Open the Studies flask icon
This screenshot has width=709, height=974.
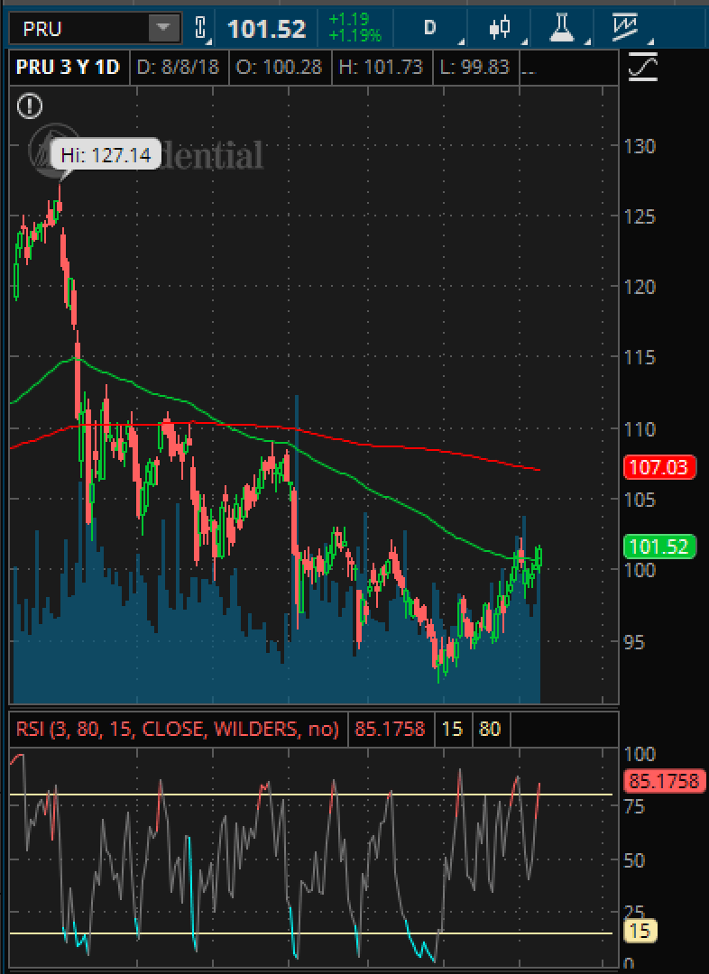click(563, 28)
